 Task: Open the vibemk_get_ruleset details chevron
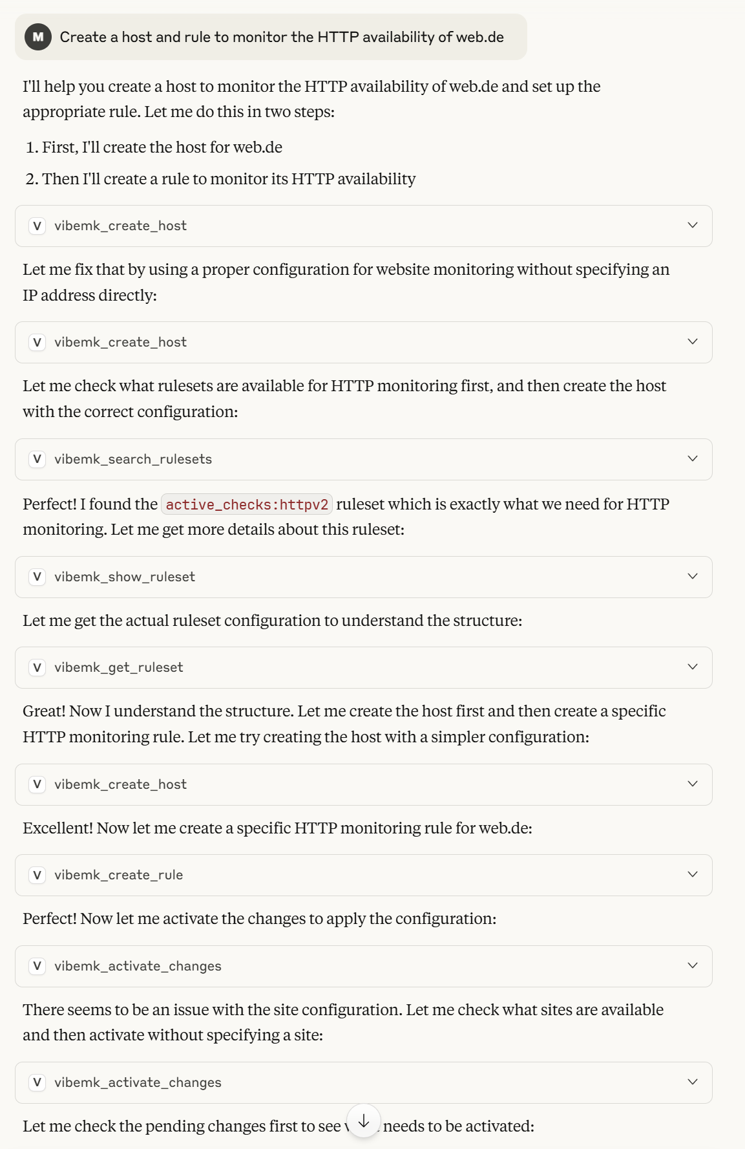[x=693, y=667]
